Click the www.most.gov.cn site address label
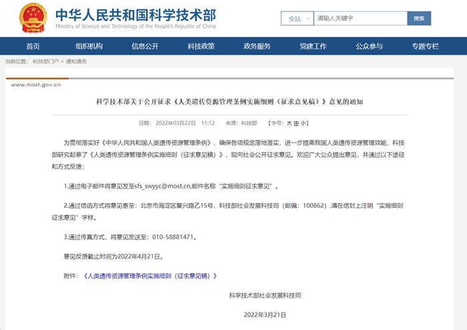The height and width of the screenshot is (330, 467). (35, 85)
